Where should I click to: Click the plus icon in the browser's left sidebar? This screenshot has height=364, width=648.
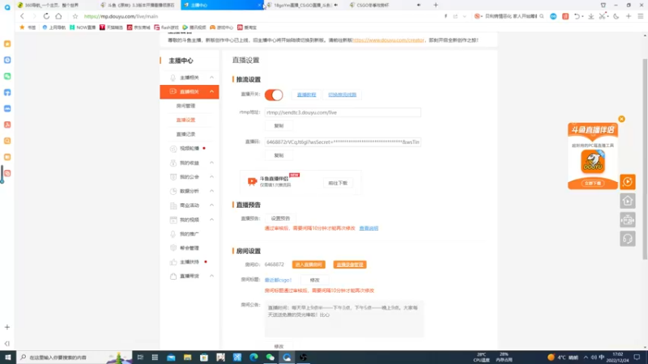[x=7, y=328]
